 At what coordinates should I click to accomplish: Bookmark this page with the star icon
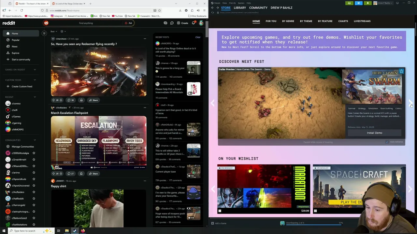(x=160, y=10)
